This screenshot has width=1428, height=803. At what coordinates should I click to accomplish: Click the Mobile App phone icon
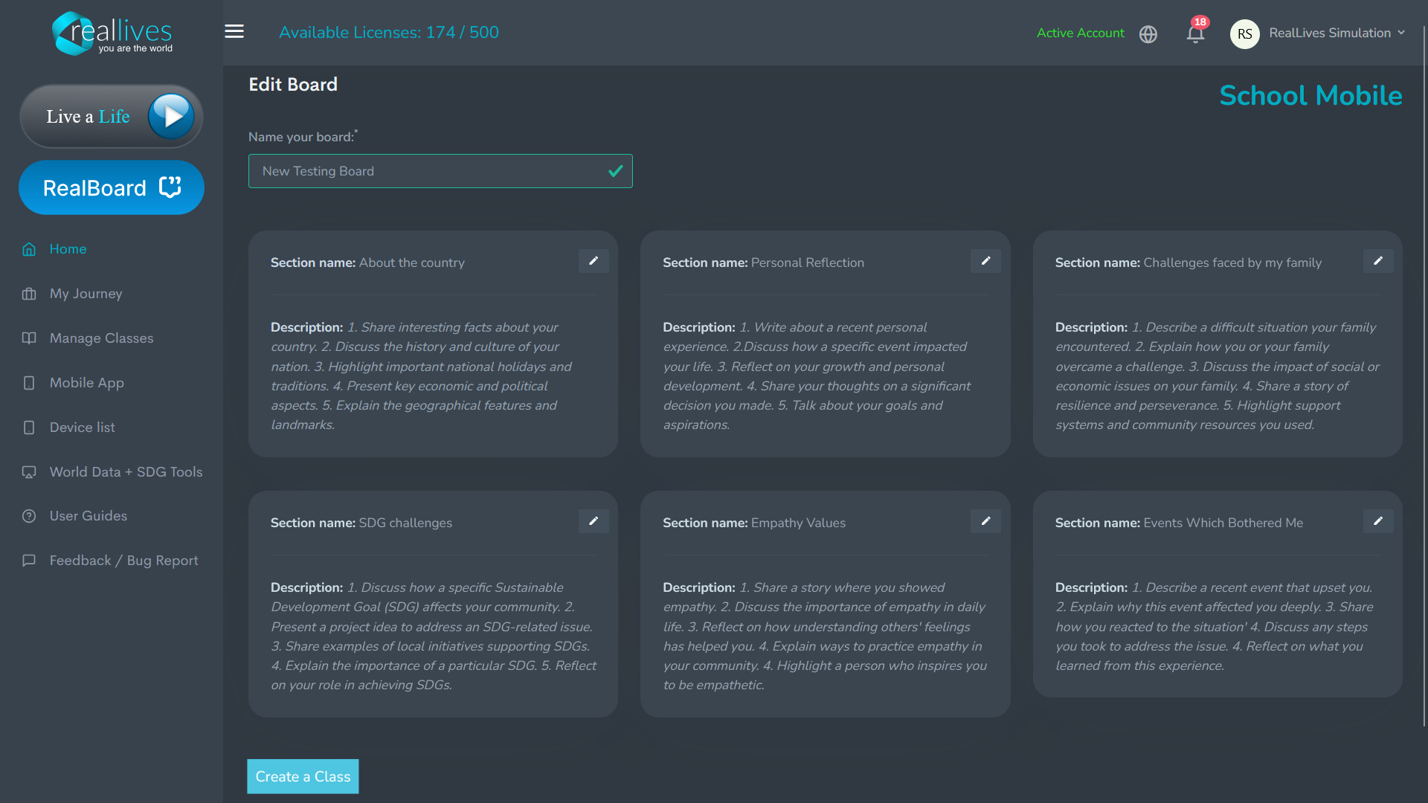(29, 383)
